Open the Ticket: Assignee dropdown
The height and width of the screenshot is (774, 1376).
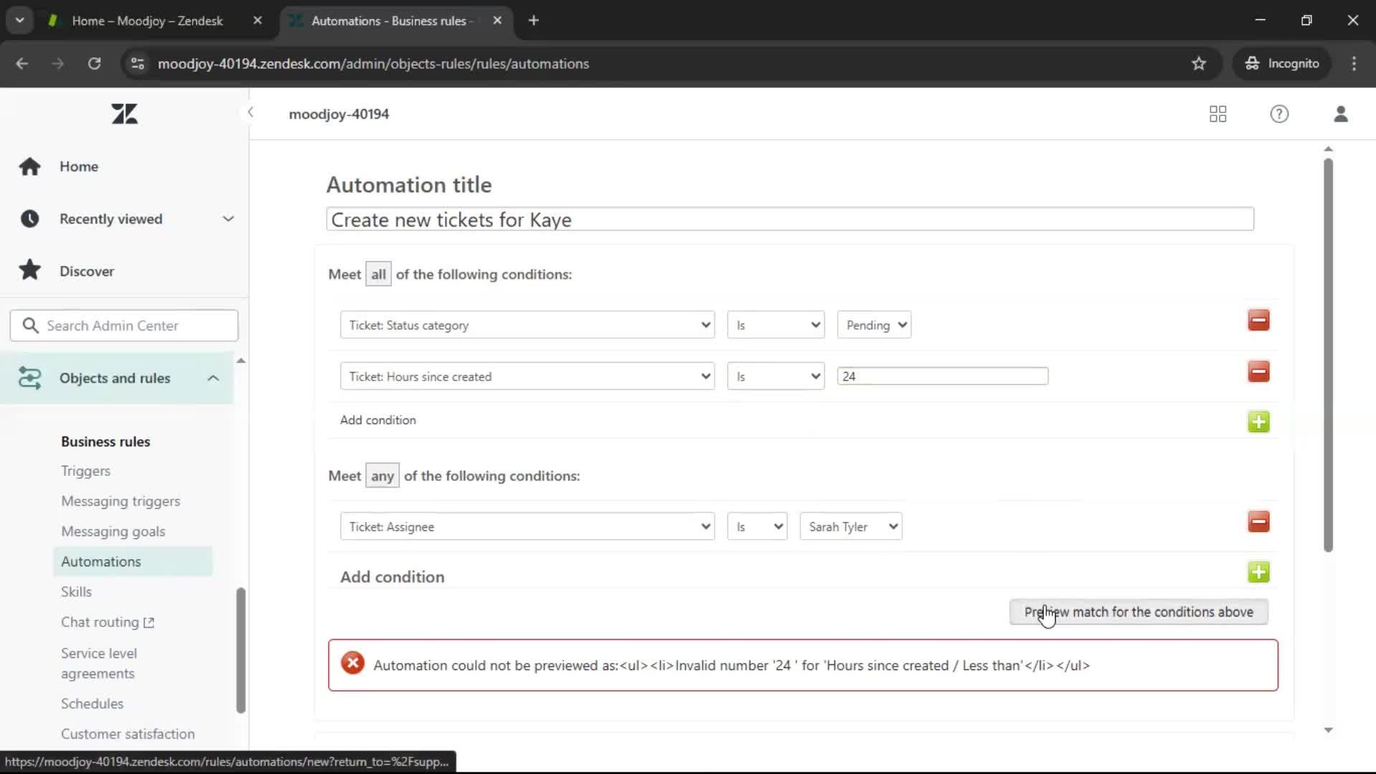click(x=527, y=526)
